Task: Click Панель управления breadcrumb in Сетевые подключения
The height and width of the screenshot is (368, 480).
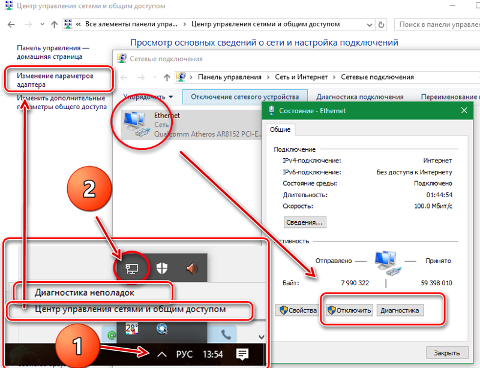Action: [230, 77]
